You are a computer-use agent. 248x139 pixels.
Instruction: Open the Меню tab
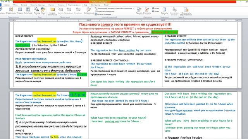pyautogui.click(x=15, y=5)
